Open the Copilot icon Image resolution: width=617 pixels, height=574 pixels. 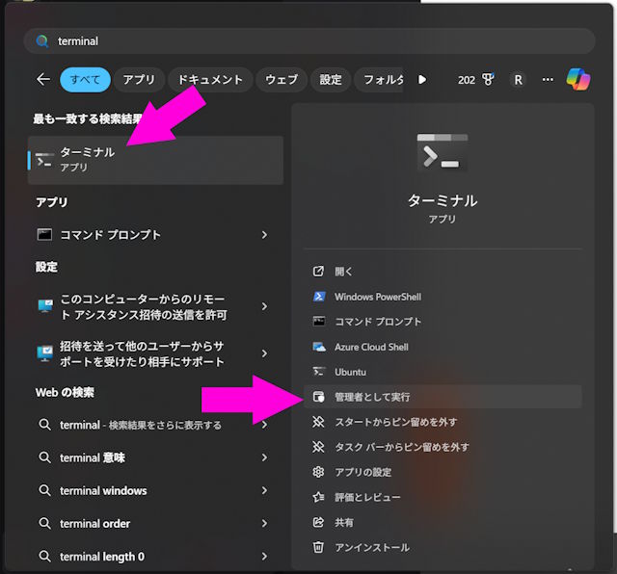(x=578, y=79)
